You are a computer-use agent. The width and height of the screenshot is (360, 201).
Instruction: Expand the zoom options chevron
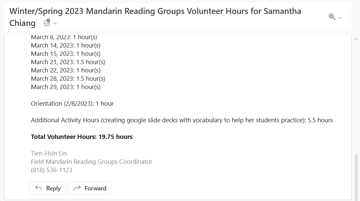[340, 18]
